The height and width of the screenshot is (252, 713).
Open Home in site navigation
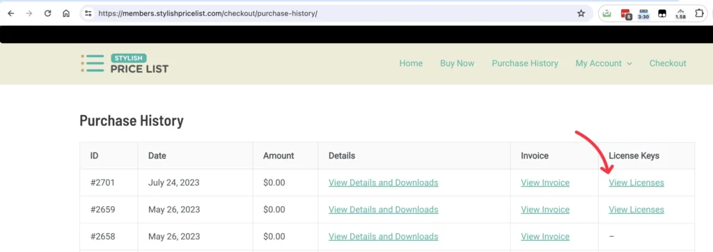(x=411, y=63)
